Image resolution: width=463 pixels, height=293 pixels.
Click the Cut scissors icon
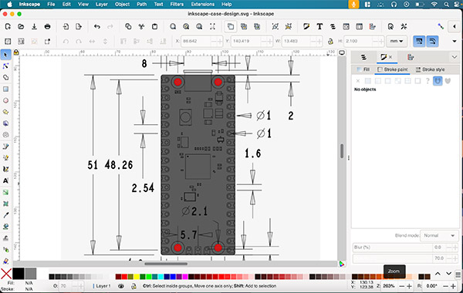pos(141,26)
